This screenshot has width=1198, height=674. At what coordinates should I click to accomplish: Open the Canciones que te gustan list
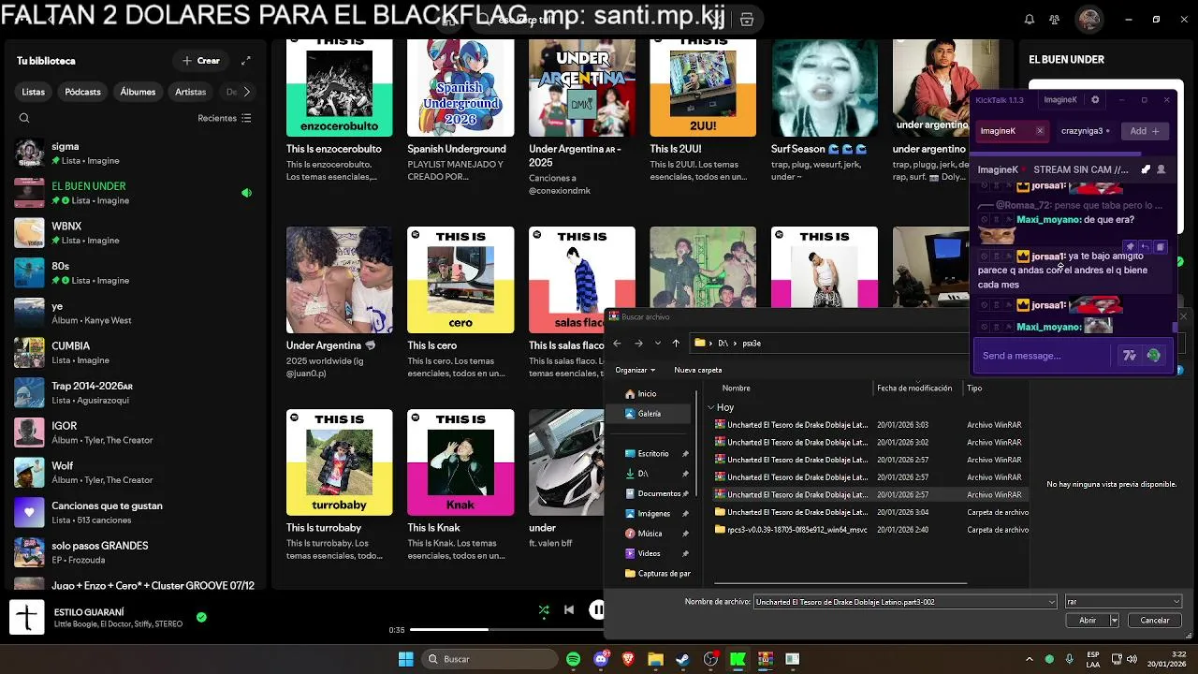[133, 512]
